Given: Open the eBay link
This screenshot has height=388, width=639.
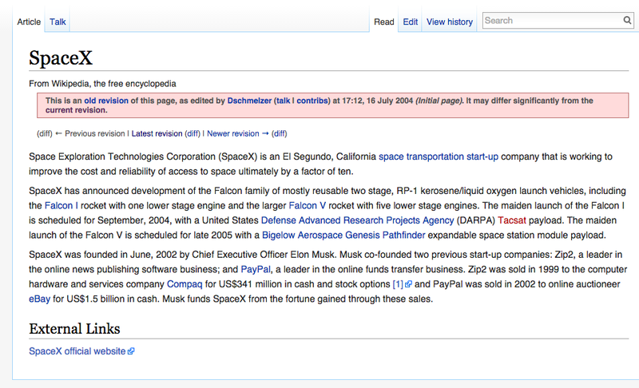Looking at the screenshot, I should 39,299.
